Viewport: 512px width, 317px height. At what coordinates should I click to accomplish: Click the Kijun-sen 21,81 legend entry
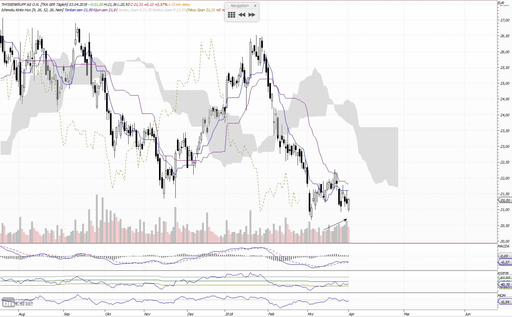[x=105, y=10]
